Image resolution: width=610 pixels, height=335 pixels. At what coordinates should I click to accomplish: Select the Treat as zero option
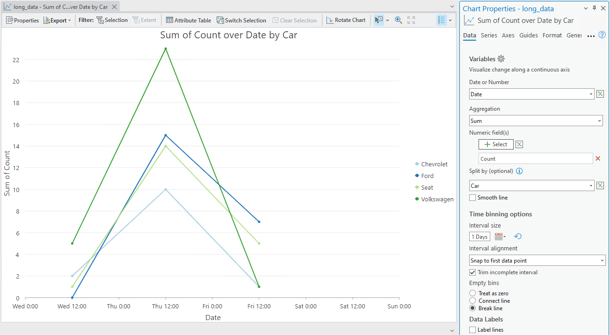click(472, 293)
